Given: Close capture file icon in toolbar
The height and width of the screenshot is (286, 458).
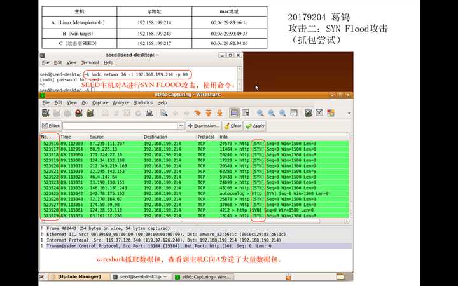Looking at the screenshot, I should tap(127, 113).
